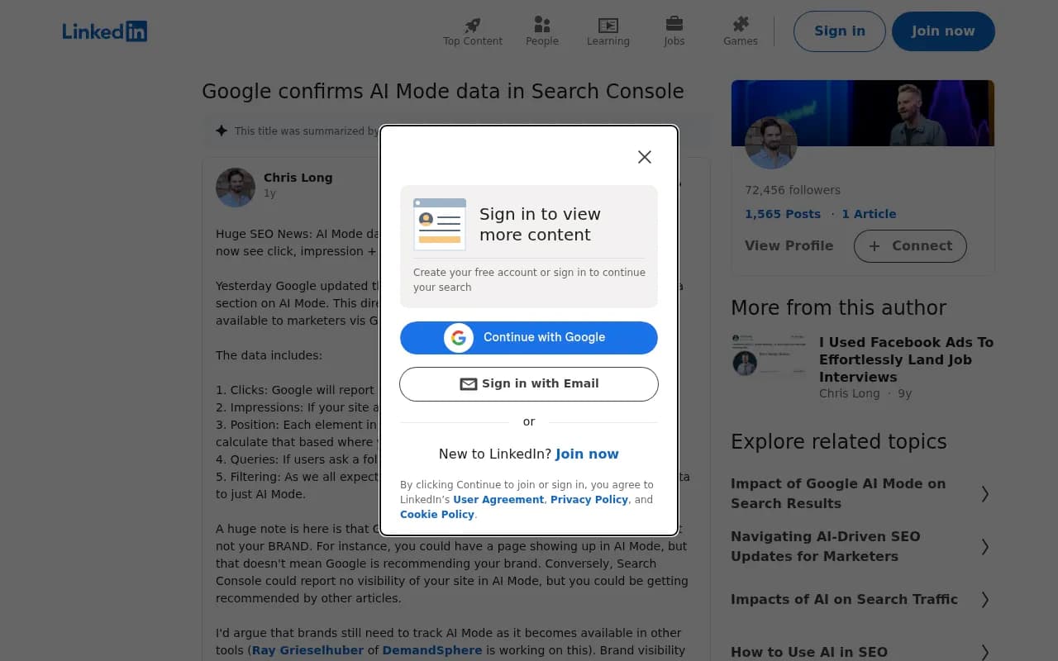
Task: Open the Jobs briefcase icon
Action: click(x=674, y=24)
